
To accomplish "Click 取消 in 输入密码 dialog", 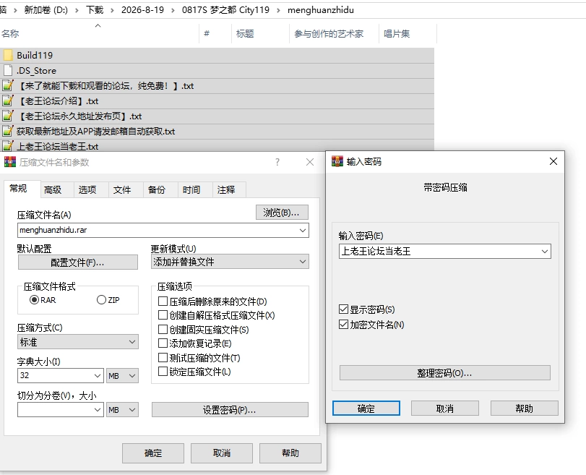I will coord(445,408).
